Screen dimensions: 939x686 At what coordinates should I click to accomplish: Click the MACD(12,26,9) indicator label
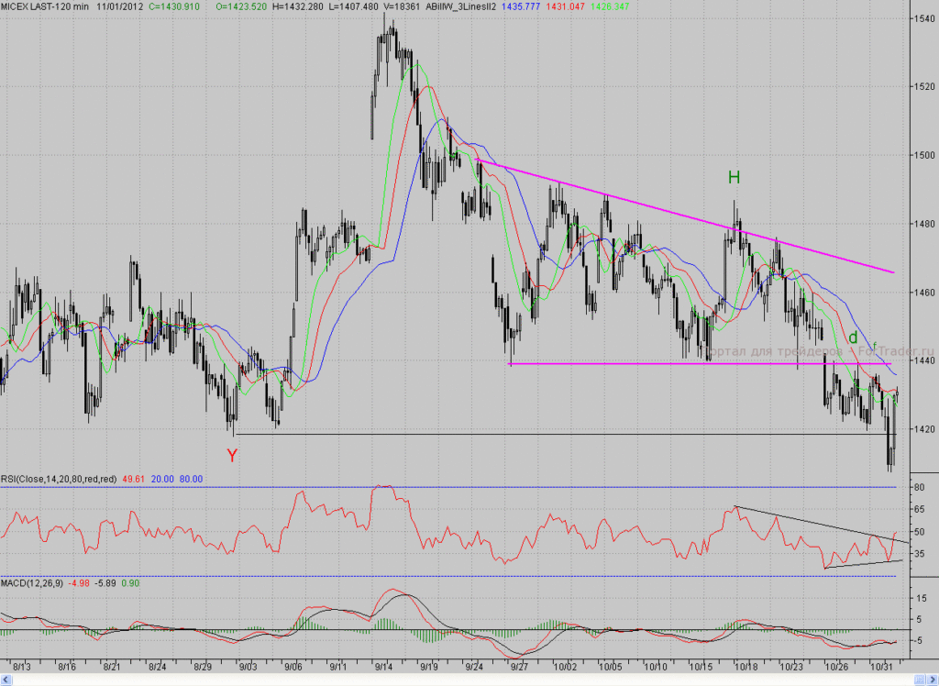pyautogui.click(x=32, y=583)
